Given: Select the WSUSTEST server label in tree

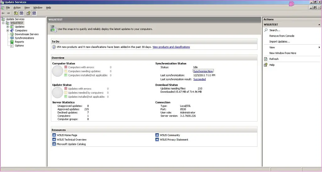Looking at the screenshot, I should point(17,23).
